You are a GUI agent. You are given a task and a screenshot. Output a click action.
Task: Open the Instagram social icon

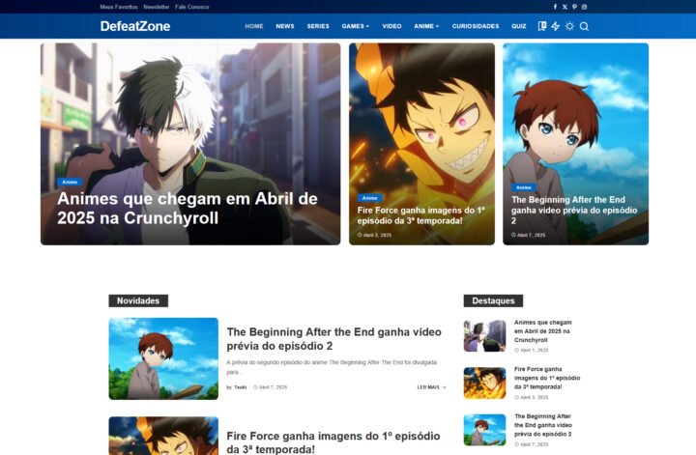tap(584, 7)
